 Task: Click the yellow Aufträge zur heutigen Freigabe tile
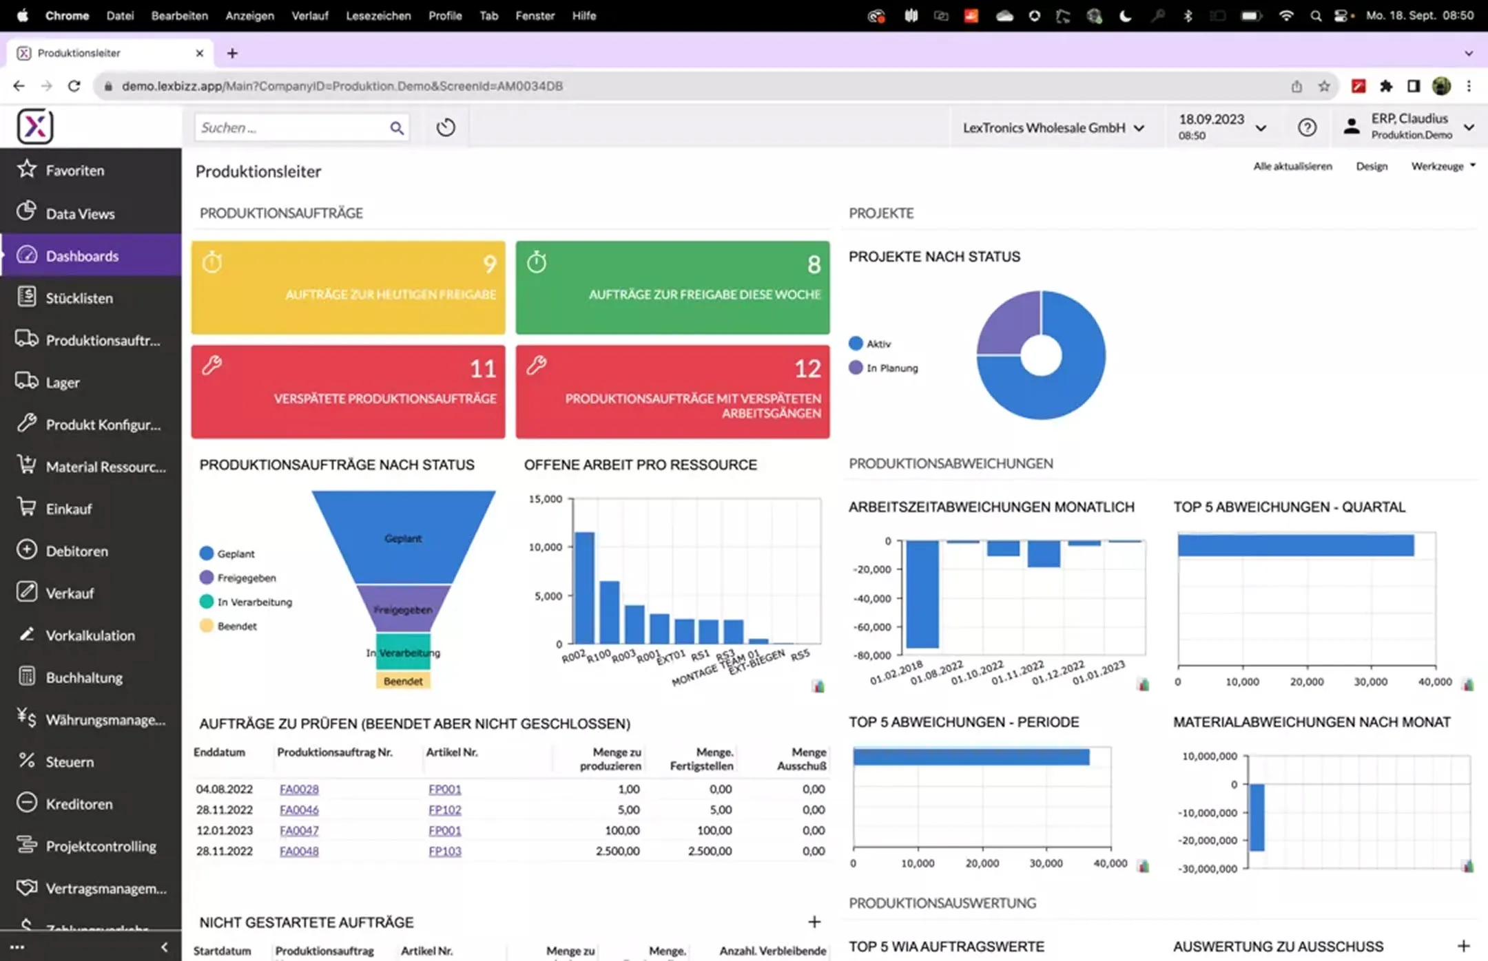click(349, 287)
